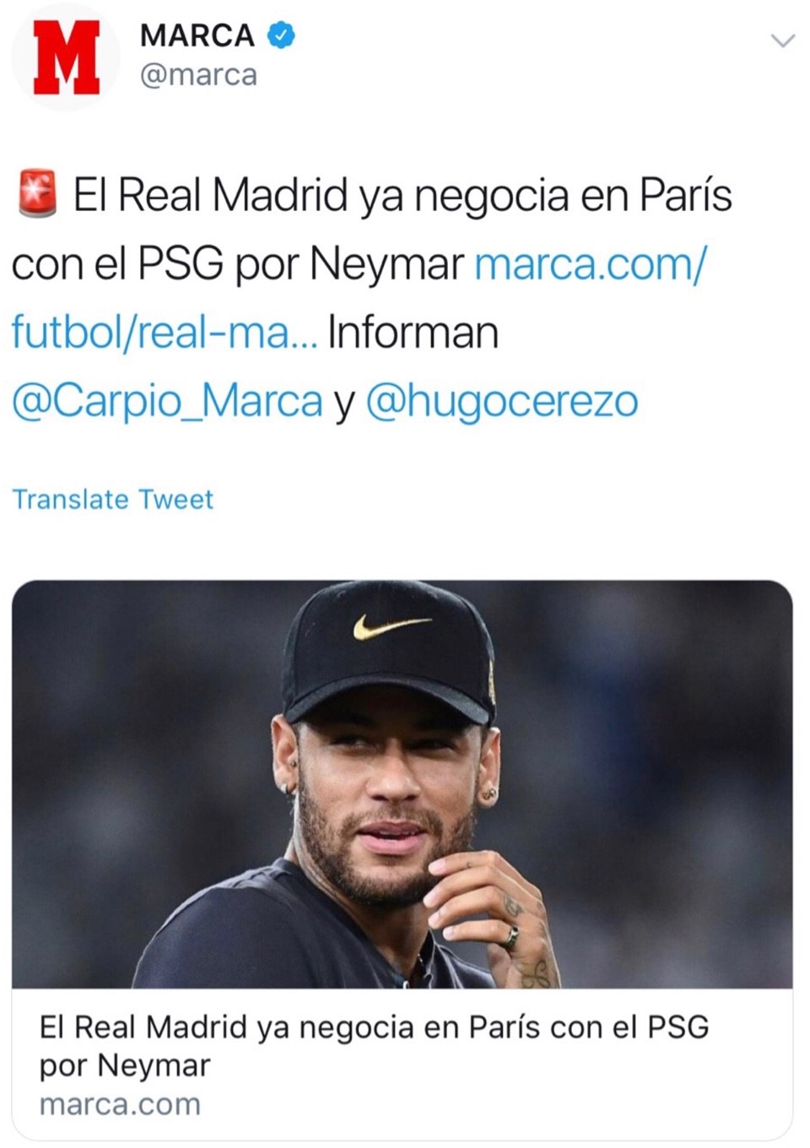Click the tweet's first line 'El Real Madrid ya negocia en París'
The height and width of the screenshot is (1148, 810).
[x=402, y=195]
